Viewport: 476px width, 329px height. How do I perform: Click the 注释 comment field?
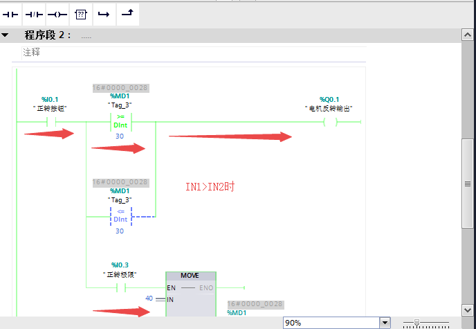(32, 52)
